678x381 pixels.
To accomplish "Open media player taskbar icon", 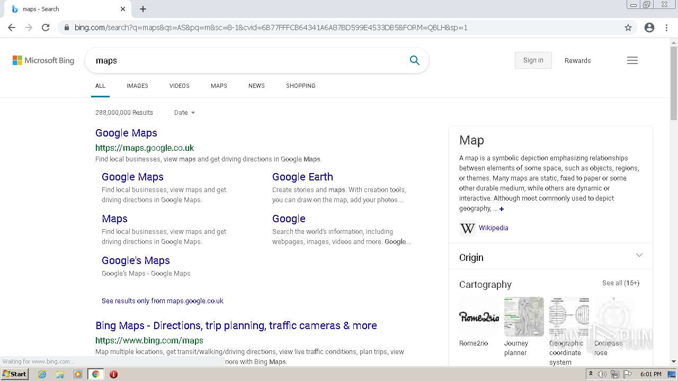I will 78,374.
